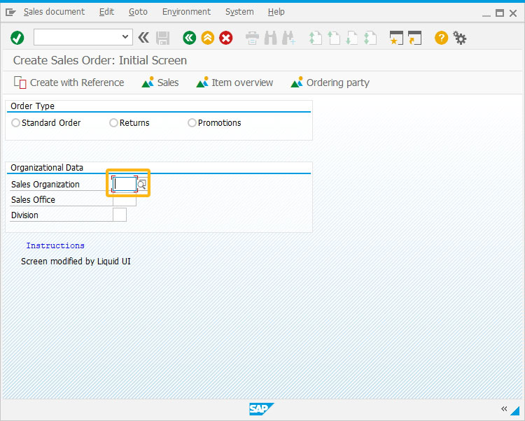Maximize the SAP window
This screenshot has width=525, height=421.
[500, 13]
